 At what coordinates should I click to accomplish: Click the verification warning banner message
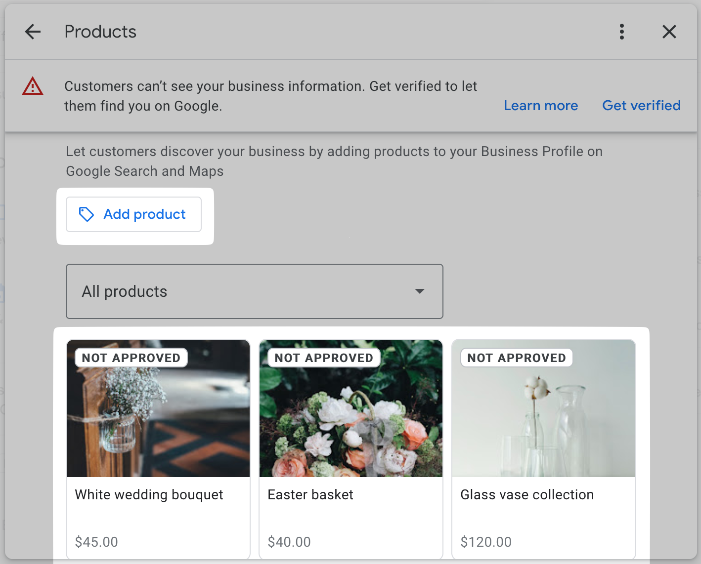pos(270,96)
